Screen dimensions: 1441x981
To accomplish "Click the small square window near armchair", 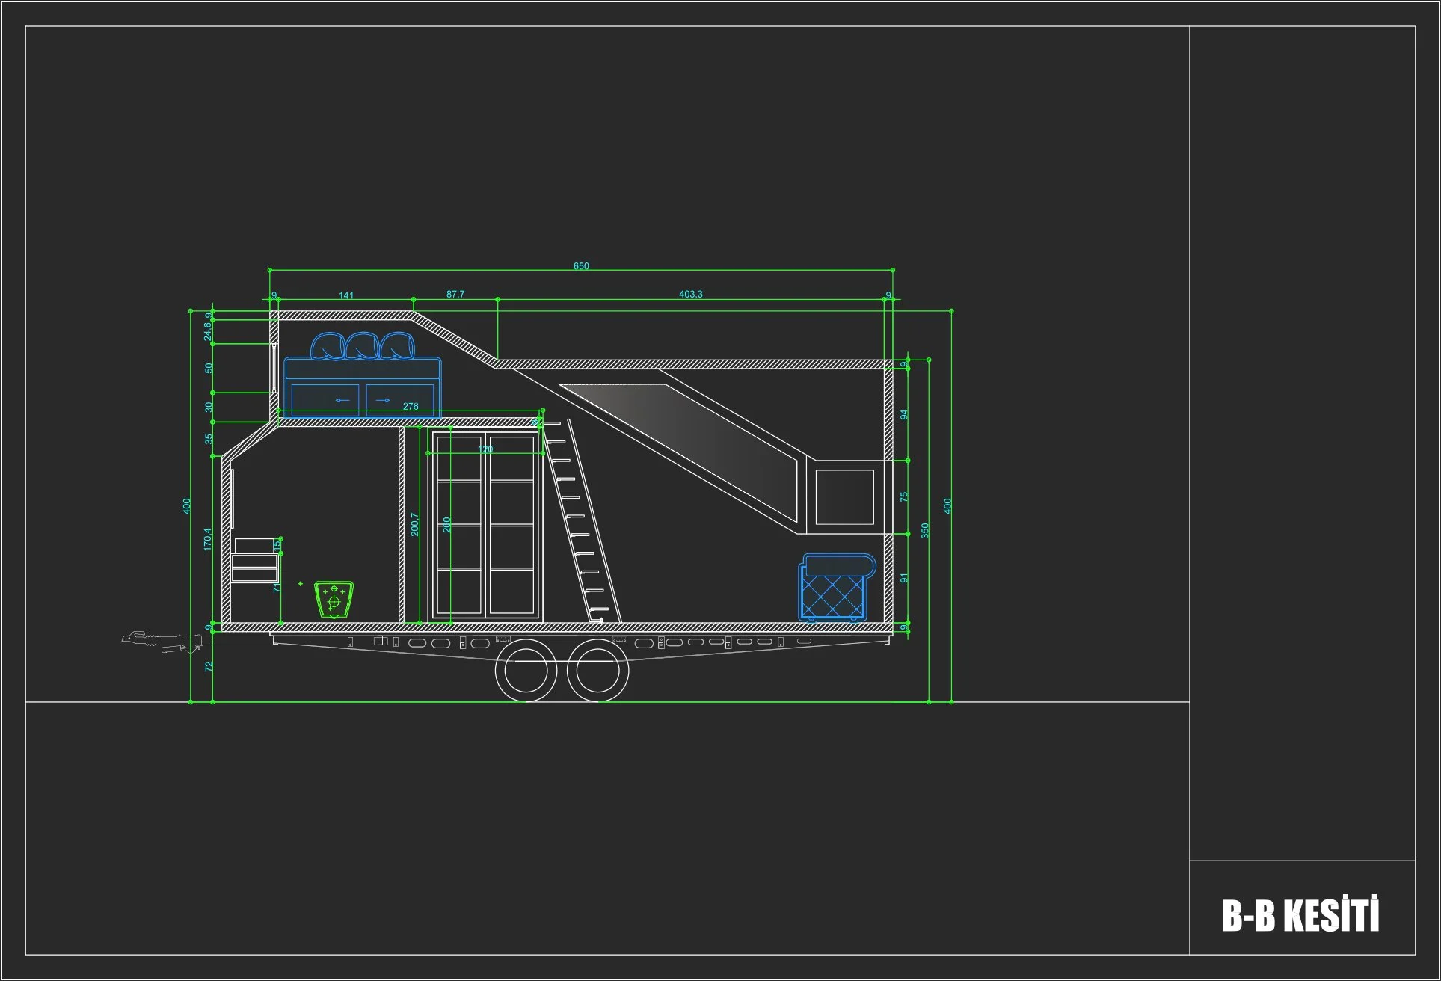I will coord(844,497).
